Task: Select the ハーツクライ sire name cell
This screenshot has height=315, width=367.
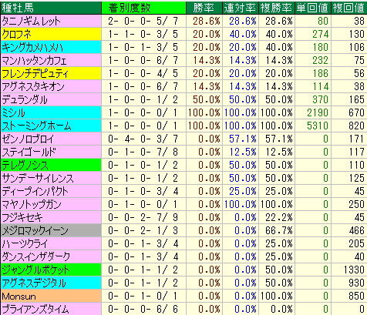Action: point(51,243)
